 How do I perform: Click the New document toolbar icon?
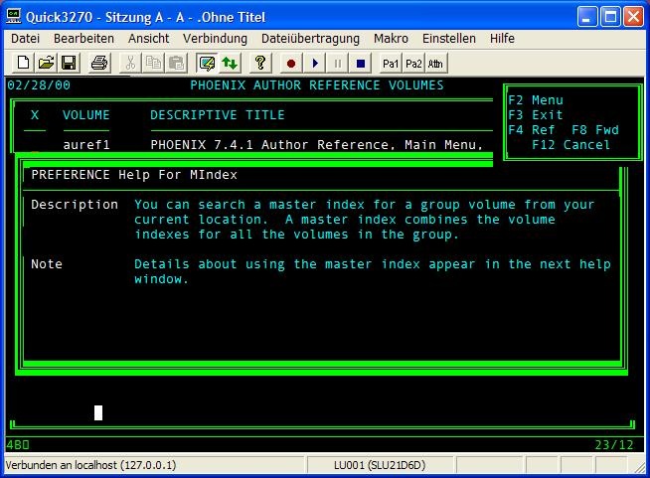(x=24, y=63)
